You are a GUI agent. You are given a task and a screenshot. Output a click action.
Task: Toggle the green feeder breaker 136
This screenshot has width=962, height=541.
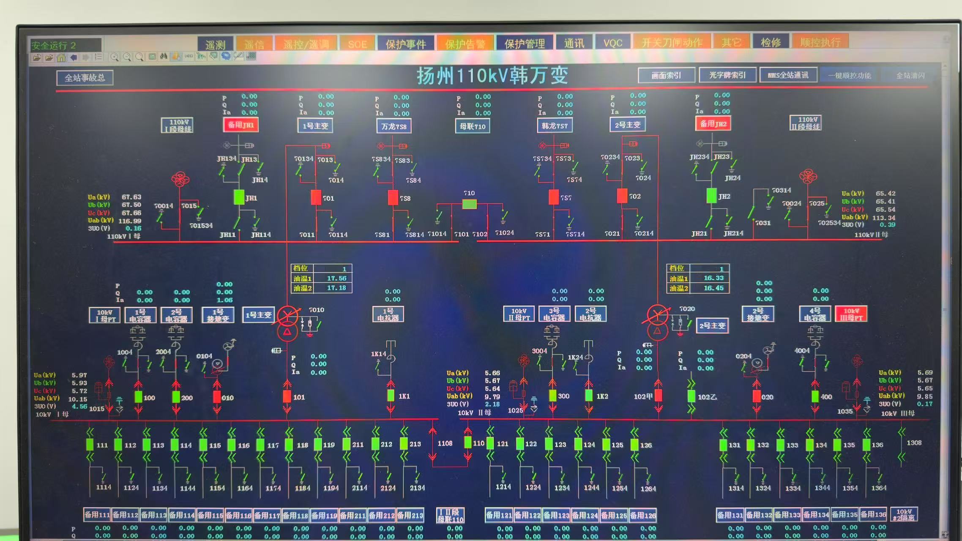click(866, 445)
